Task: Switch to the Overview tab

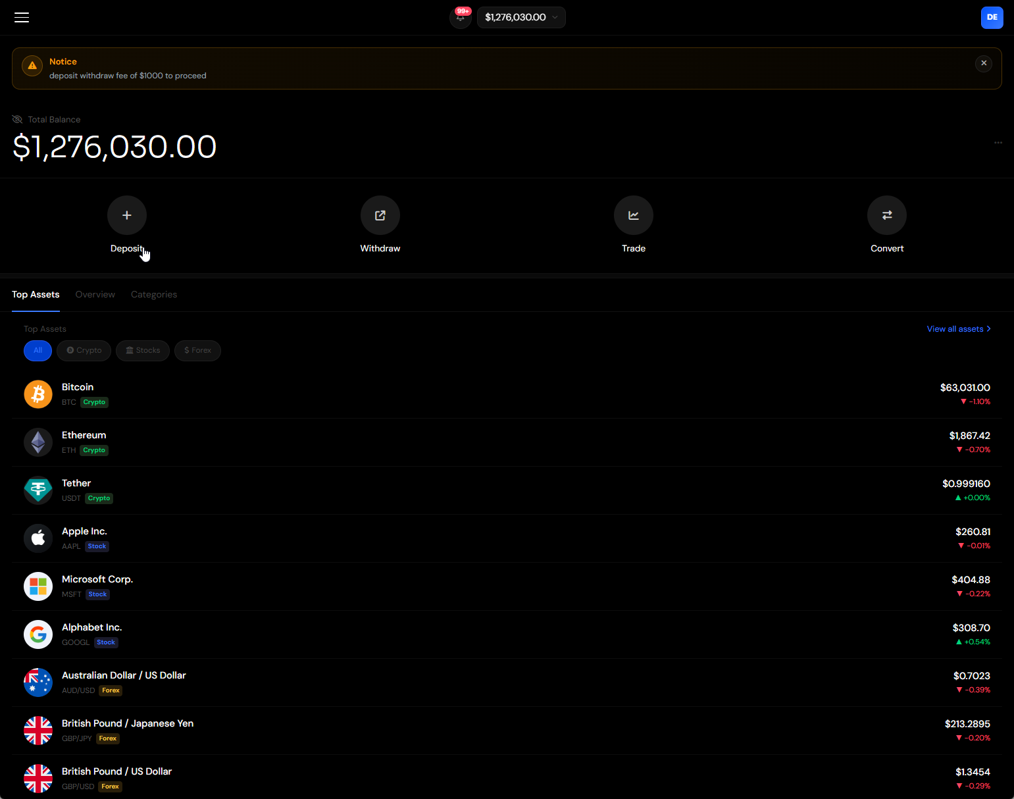Action: 95,294
